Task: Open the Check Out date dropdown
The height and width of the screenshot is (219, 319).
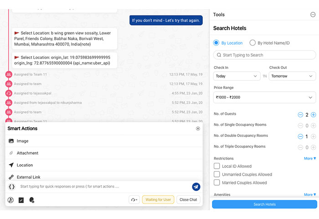Action: pos(292,76)
